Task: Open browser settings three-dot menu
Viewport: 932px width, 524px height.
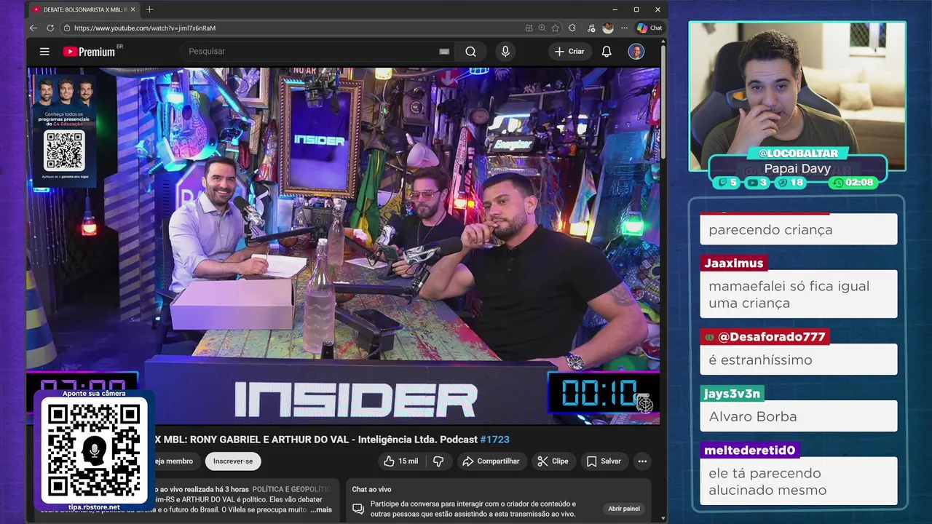Action: tap(624, 28)
